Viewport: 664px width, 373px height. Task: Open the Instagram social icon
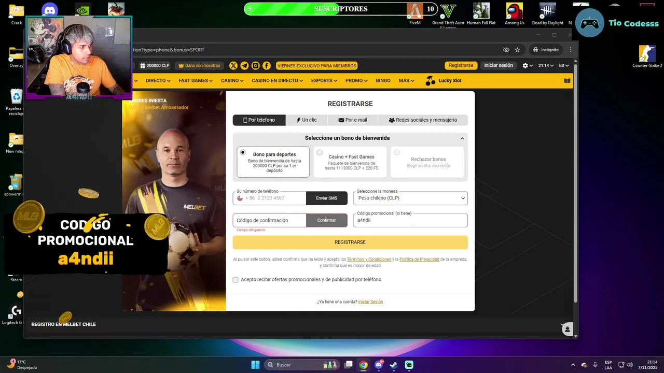(x=255, y=65)
